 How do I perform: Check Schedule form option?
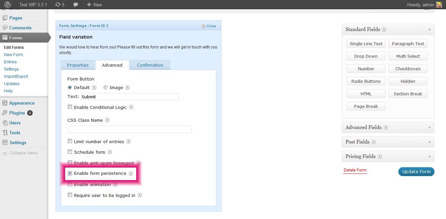tap(70, 152)
